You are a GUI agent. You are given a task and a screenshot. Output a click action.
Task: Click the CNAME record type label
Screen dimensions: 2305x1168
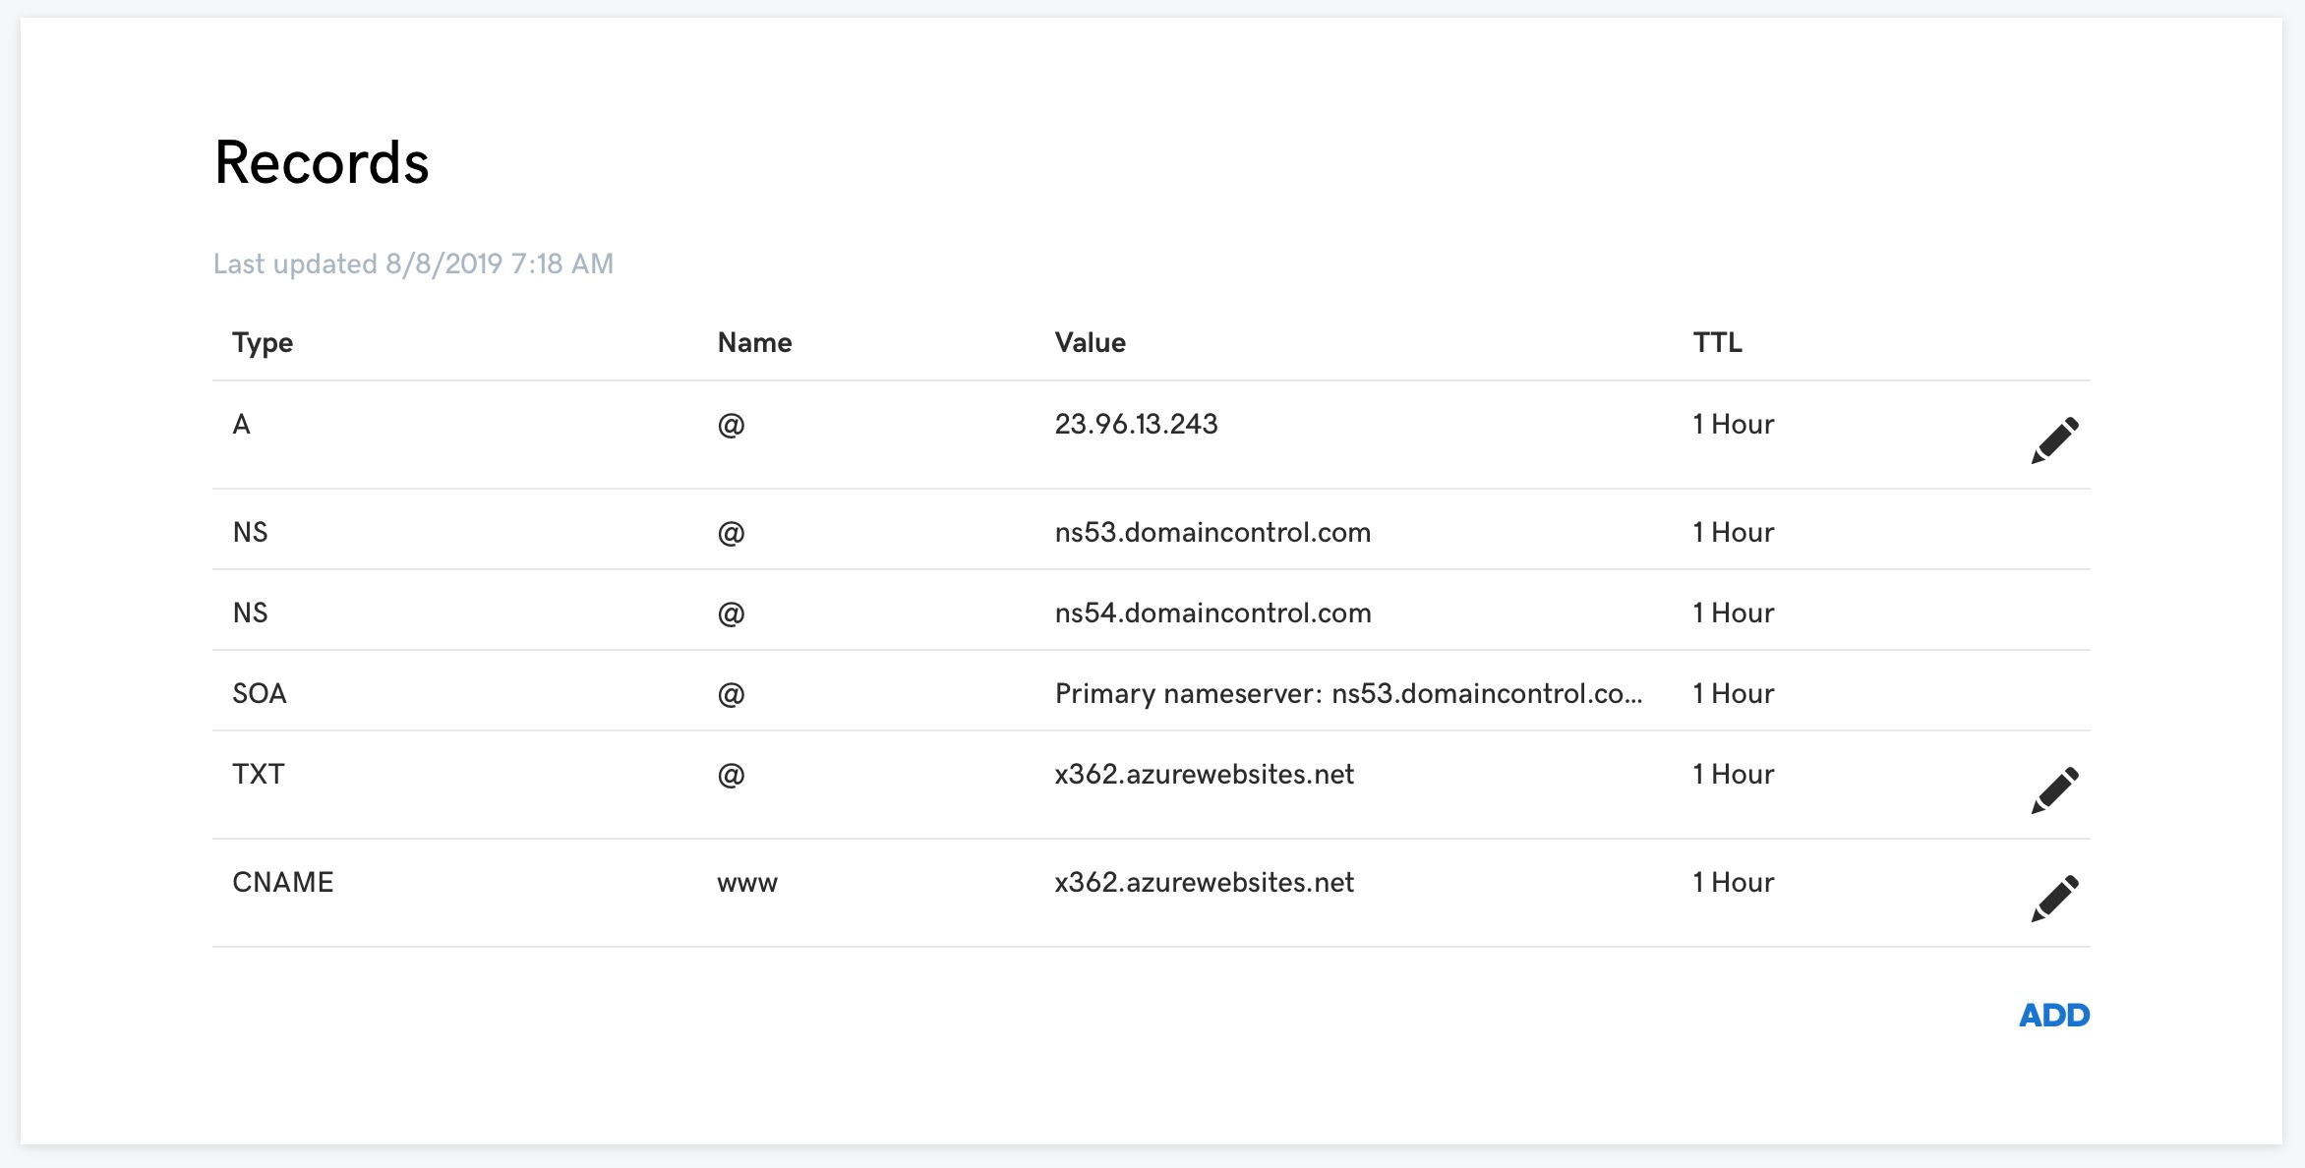[x=283, y=882]
